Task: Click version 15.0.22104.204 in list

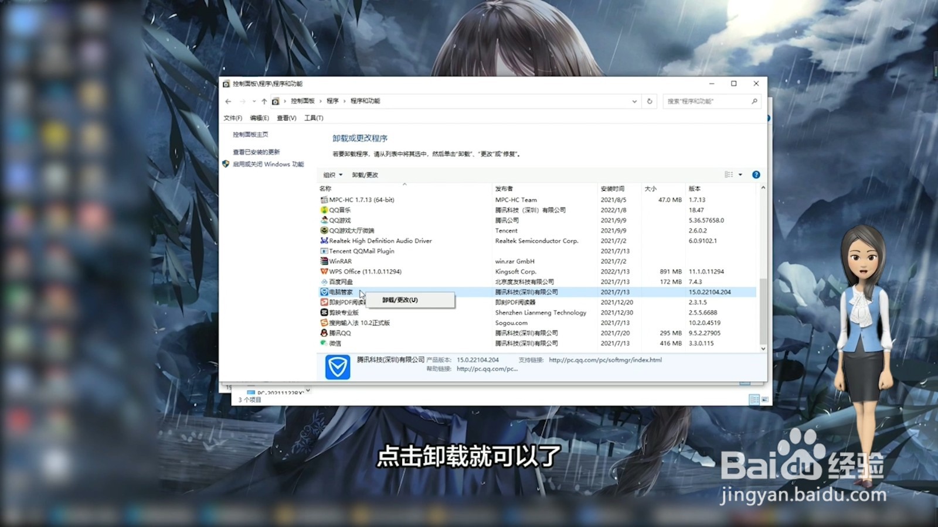Action: (709, 292)
